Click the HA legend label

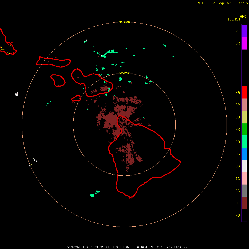click(237, 93)
